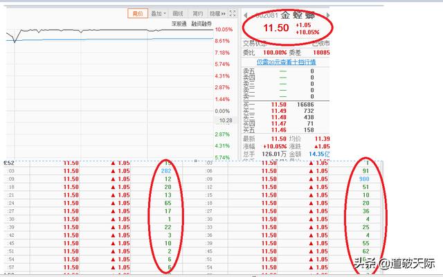Viewport: 443px width, 277px height.
Task: Select tick volume 62
Action: 366,251
